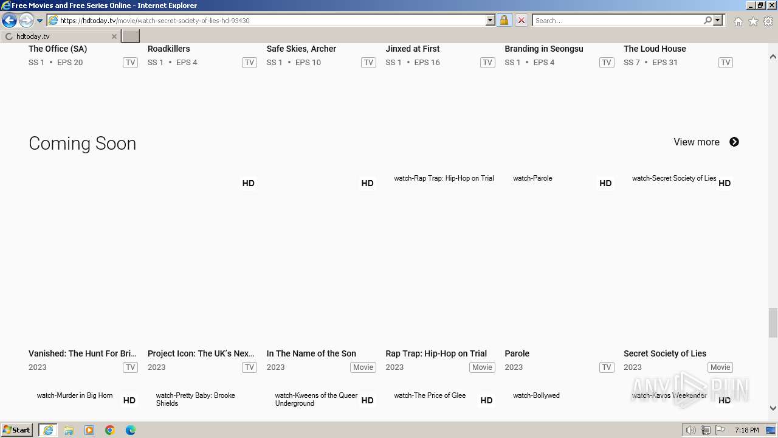Open Vanished: The Hunt For Bri... title
The height and width of the screenshot is (438, 778).
click(x=83, y=353)
